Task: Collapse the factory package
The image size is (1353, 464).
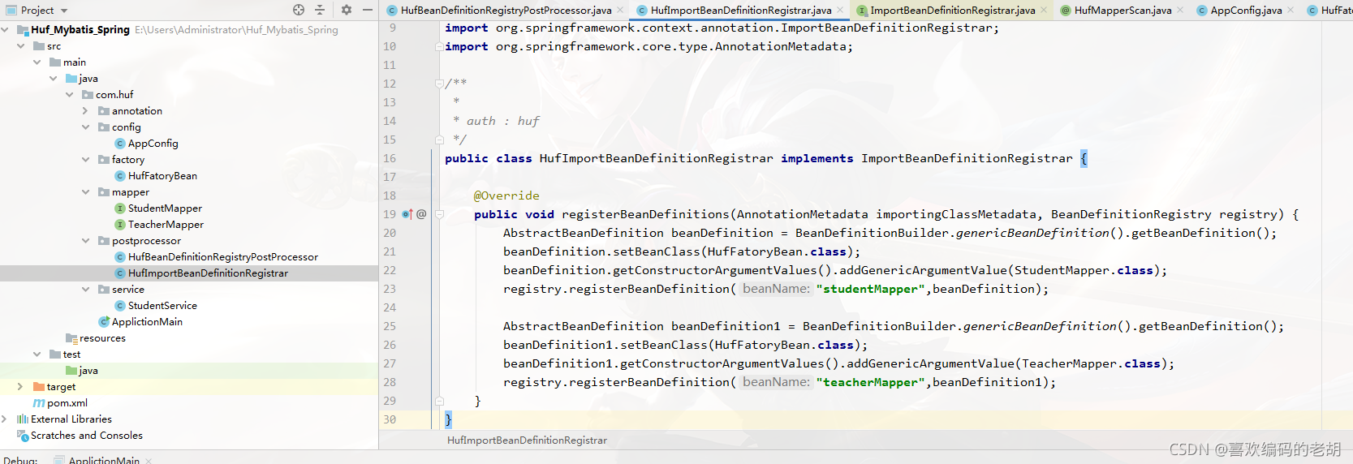Action: [85, 160]
